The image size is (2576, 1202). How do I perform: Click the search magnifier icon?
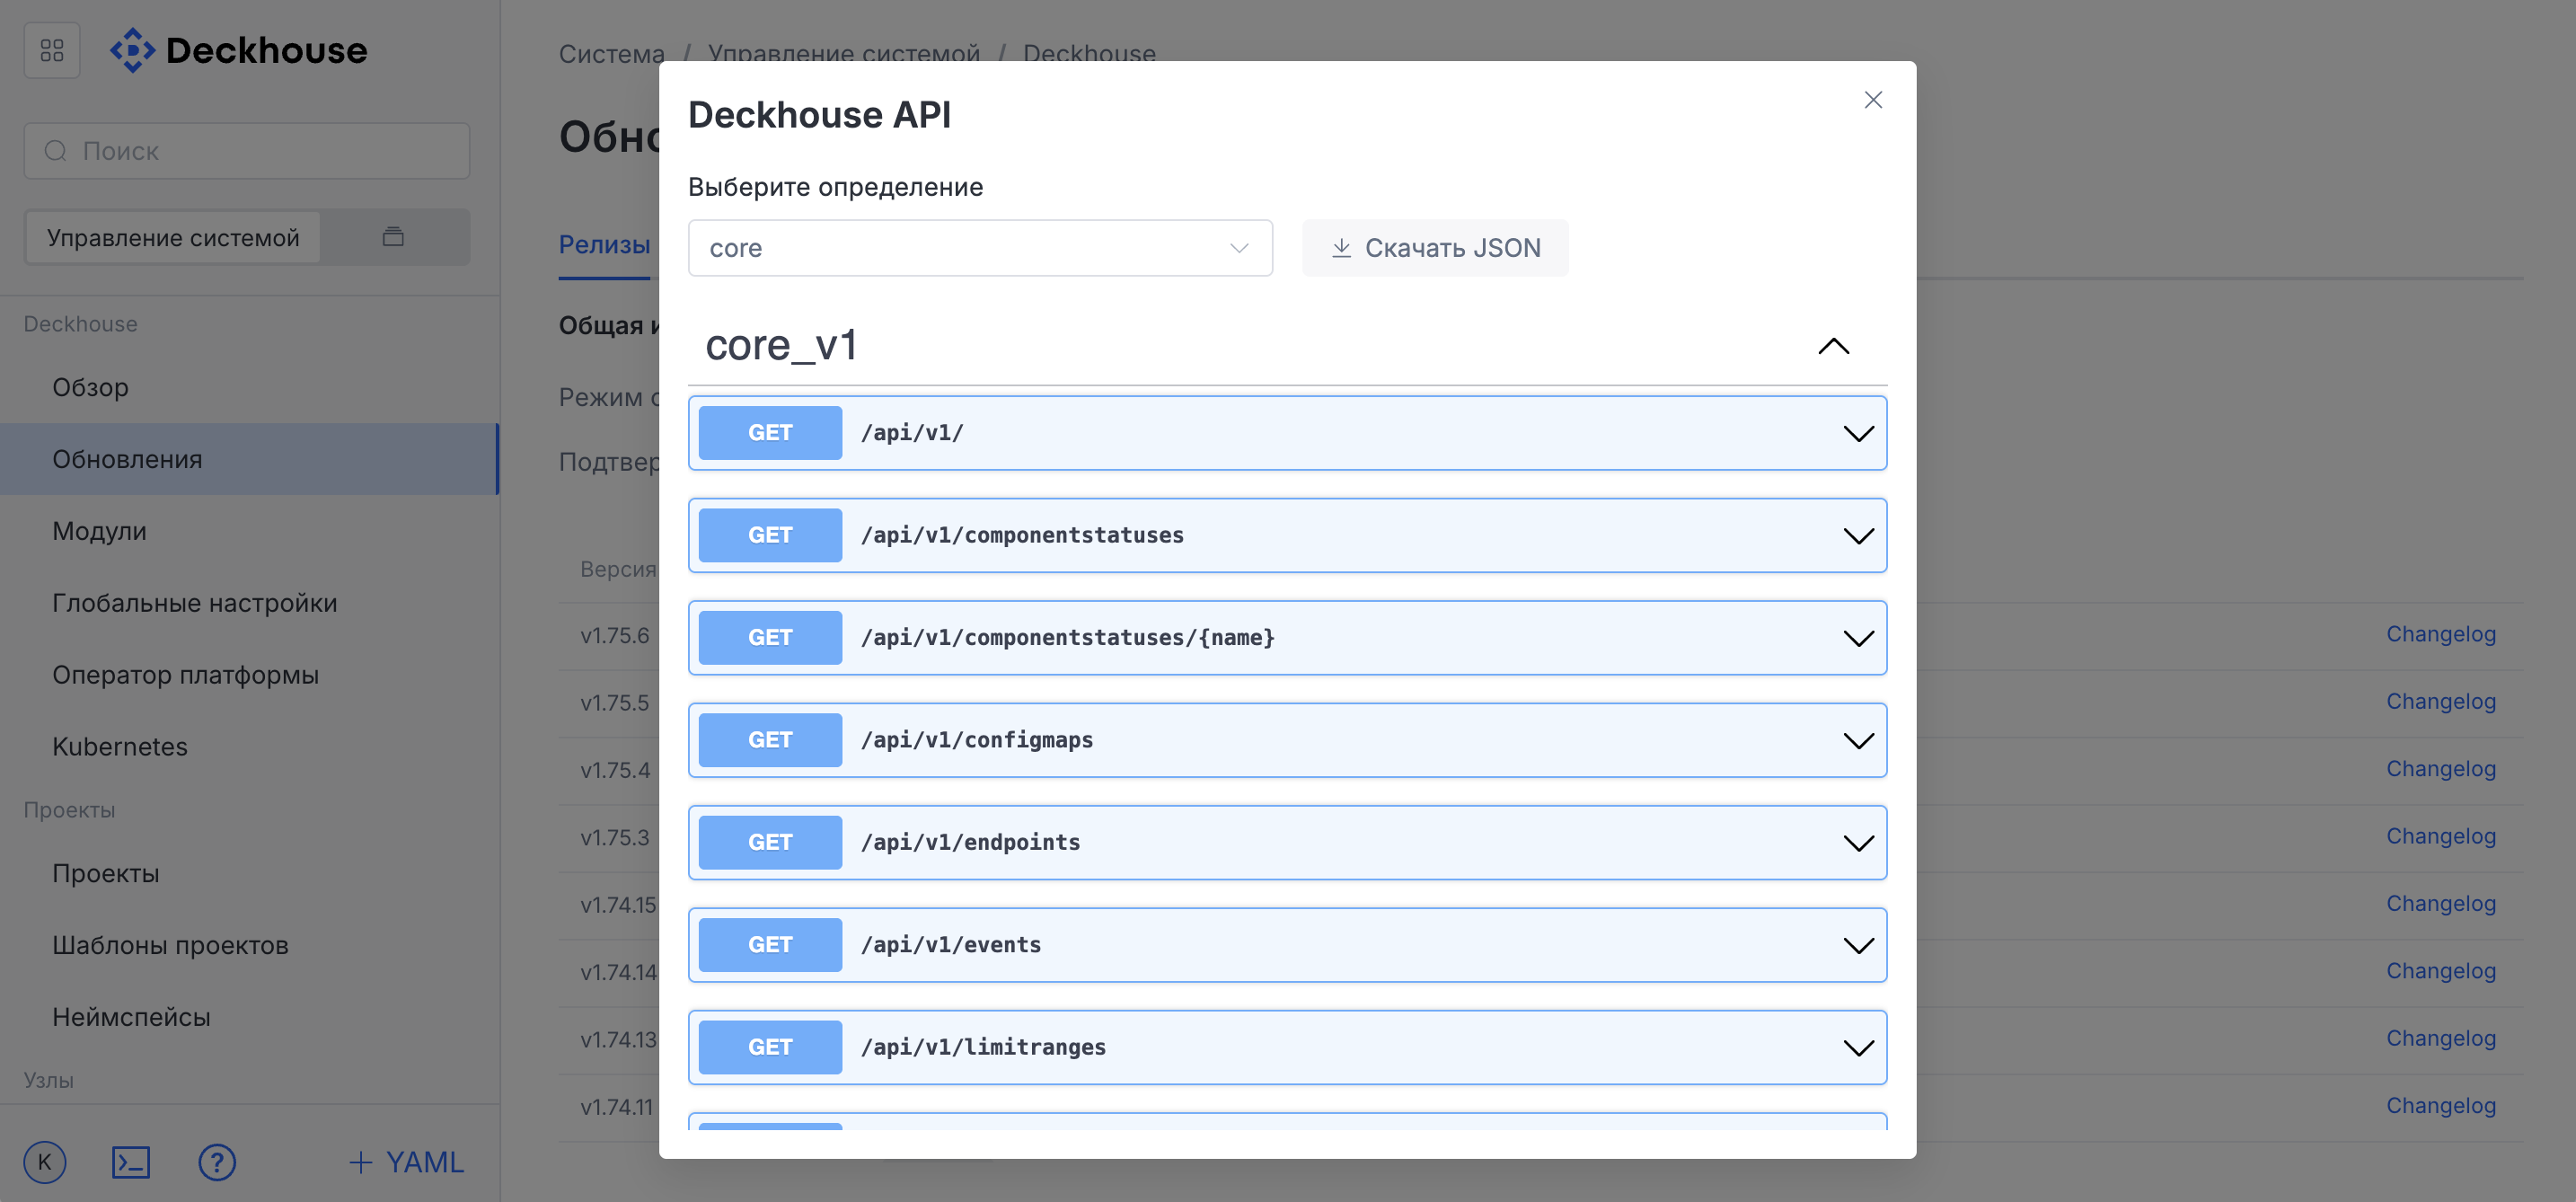pos(55,151)
